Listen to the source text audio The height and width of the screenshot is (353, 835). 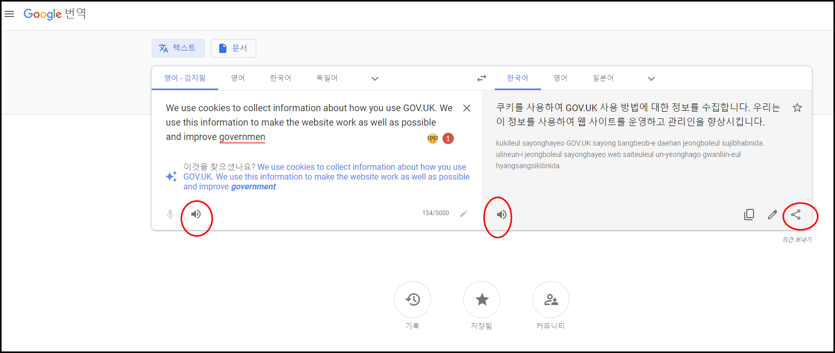pyautogui.click(x=196, y=214)
